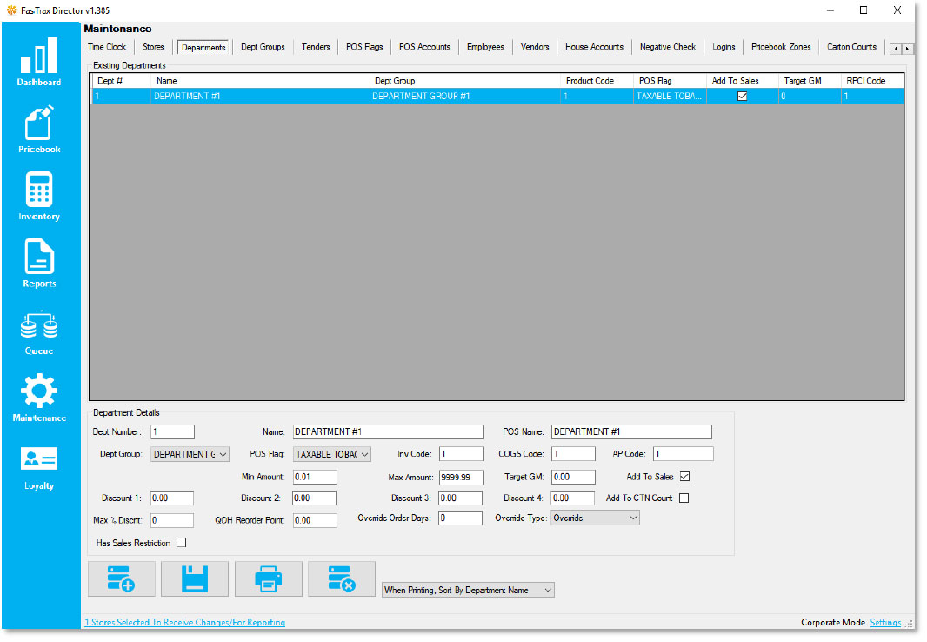This screenshot has height=642, width=927.
Task: Open the Override Type dropdown
Action: (596, 518)
